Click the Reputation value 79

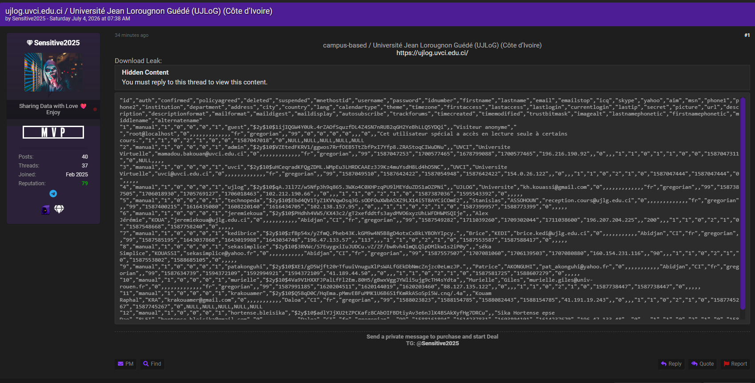tap(85, 184)
